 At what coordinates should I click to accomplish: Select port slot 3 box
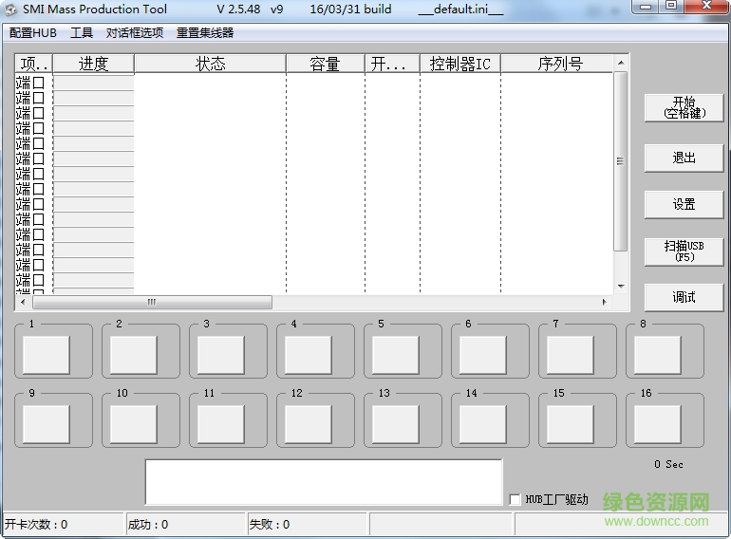coord(221,355)
